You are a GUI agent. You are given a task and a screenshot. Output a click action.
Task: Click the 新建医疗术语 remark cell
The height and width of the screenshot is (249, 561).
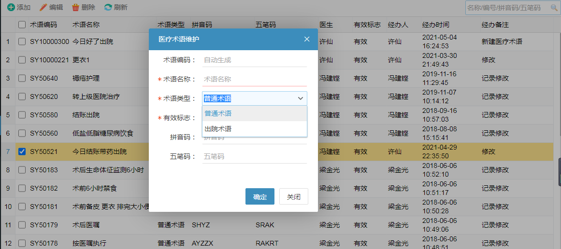[502, 41]
